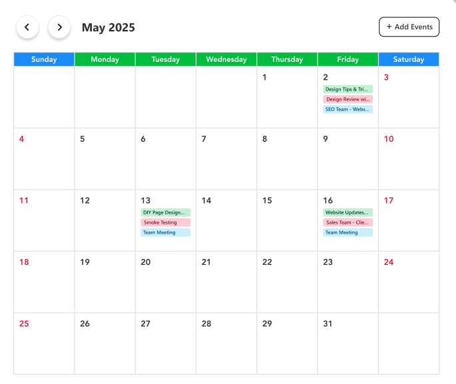Click the Wednesday column header

[x=226, y=59]
